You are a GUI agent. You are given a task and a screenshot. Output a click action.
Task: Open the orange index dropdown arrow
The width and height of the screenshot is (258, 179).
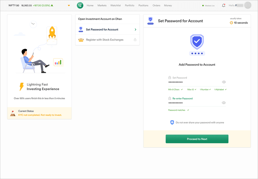point(69,6)
